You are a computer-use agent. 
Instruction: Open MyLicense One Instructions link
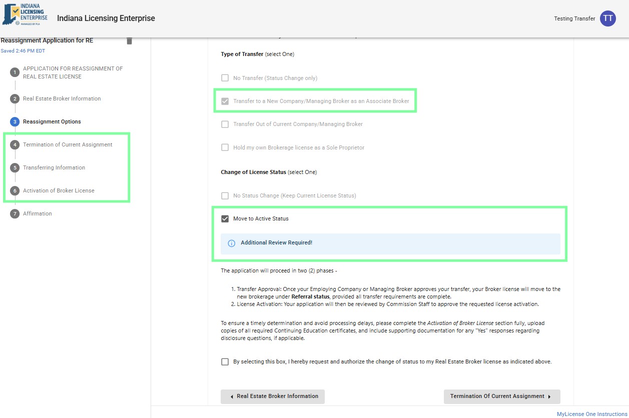point(591,413)
